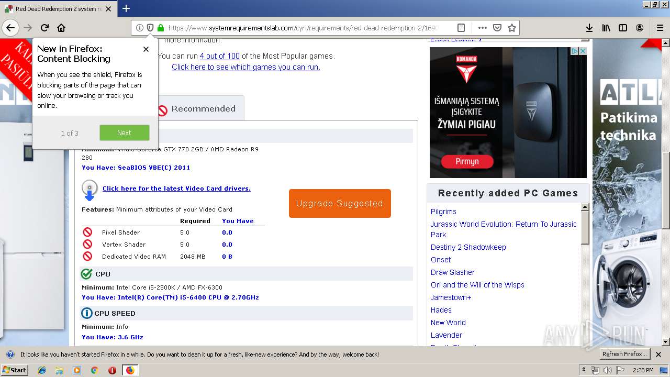Click the 2048 MB required value
This screenshot has height=377, width=670.
click(193, 257)
